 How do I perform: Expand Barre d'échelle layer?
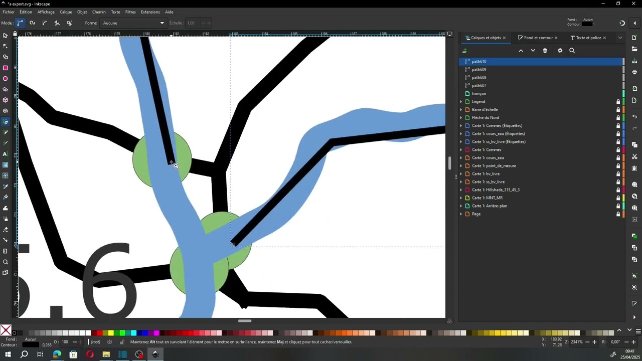(x=461, y=109)
